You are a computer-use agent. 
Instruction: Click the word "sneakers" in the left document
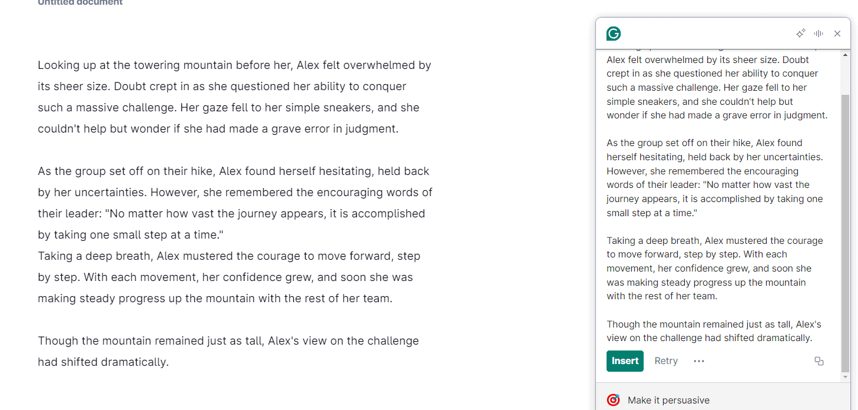(347, 108)
